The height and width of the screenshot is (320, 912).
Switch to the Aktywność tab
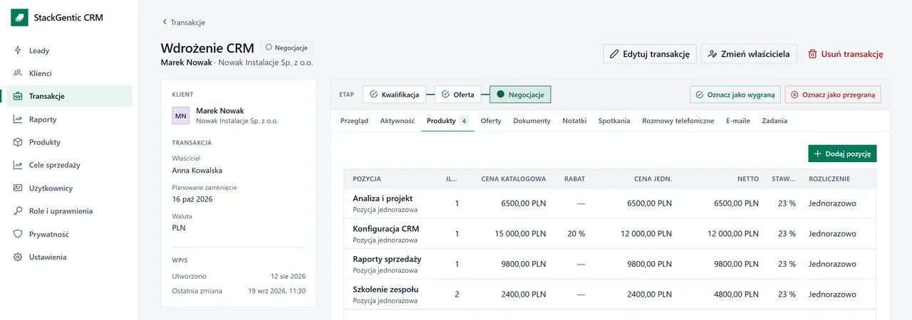398,121
